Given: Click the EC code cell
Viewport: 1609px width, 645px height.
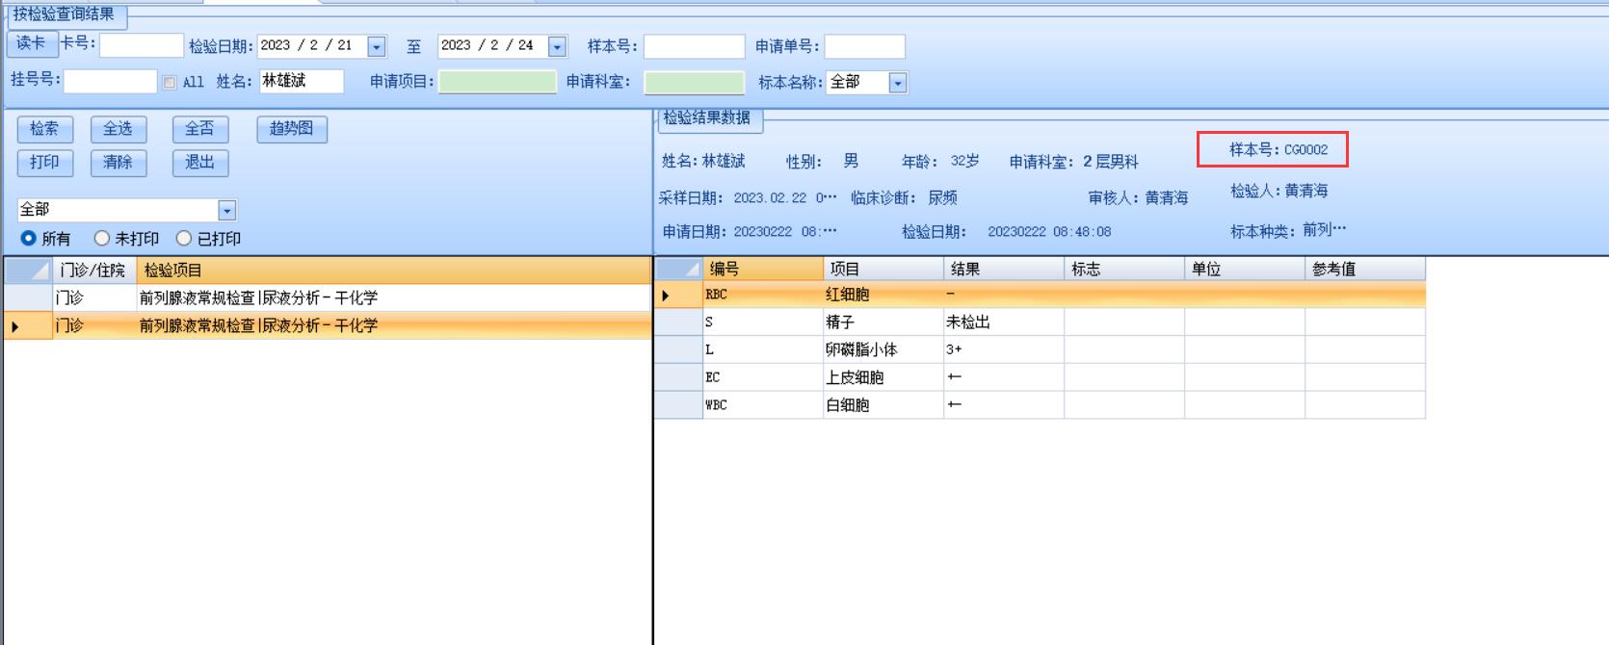Looking at the screenshot, I should pos(763,377).
